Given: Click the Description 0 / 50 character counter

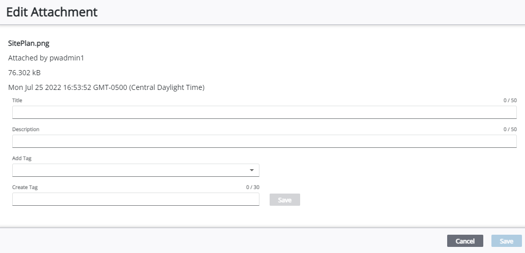Looking at the screenshot, I should (510, 130).
